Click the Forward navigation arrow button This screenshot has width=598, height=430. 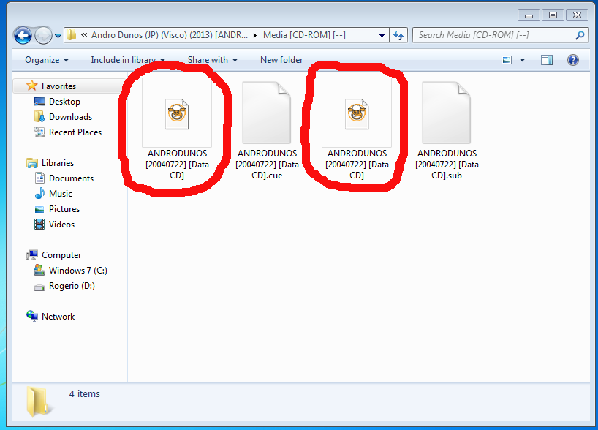(43, 35)
